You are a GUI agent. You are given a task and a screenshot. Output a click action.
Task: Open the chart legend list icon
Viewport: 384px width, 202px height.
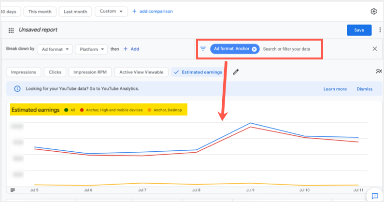tap(13, 190)
